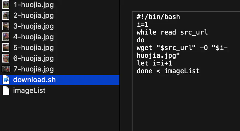Click the download.sh script file icon
The width and height of the screenshot is (240, 131).
click(x=6, y=80)
